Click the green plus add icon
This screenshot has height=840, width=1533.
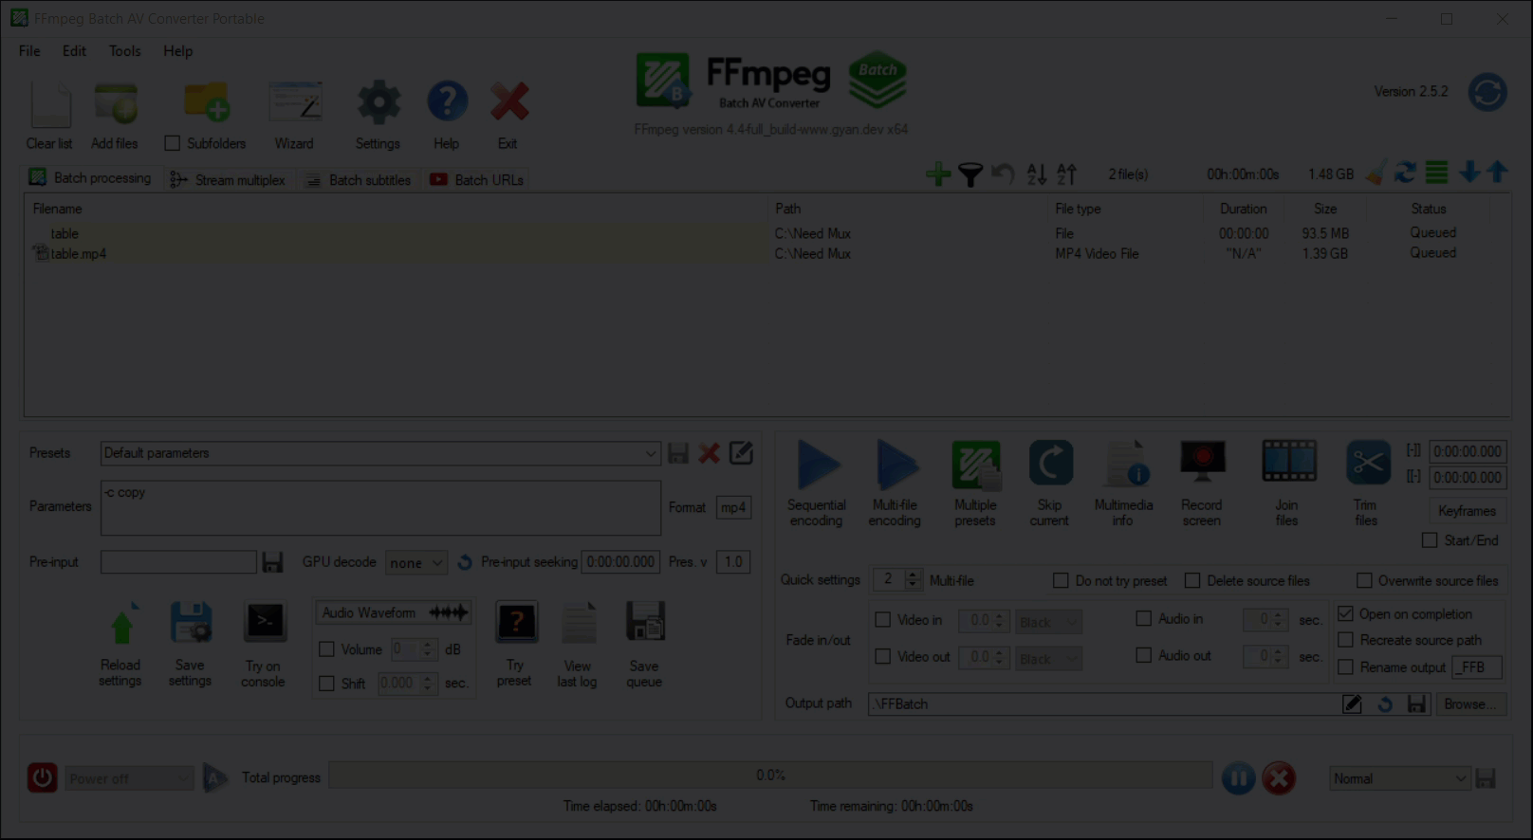[938, 173]
